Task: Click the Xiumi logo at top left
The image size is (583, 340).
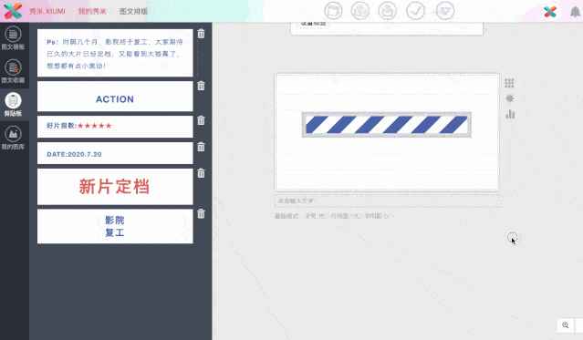Action: [x=13, y=11]
